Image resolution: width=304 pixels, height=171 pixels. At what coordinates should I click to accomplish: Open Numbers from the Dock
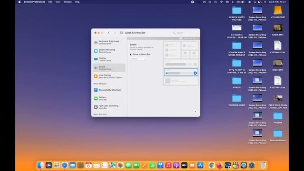tap(152, 165)
